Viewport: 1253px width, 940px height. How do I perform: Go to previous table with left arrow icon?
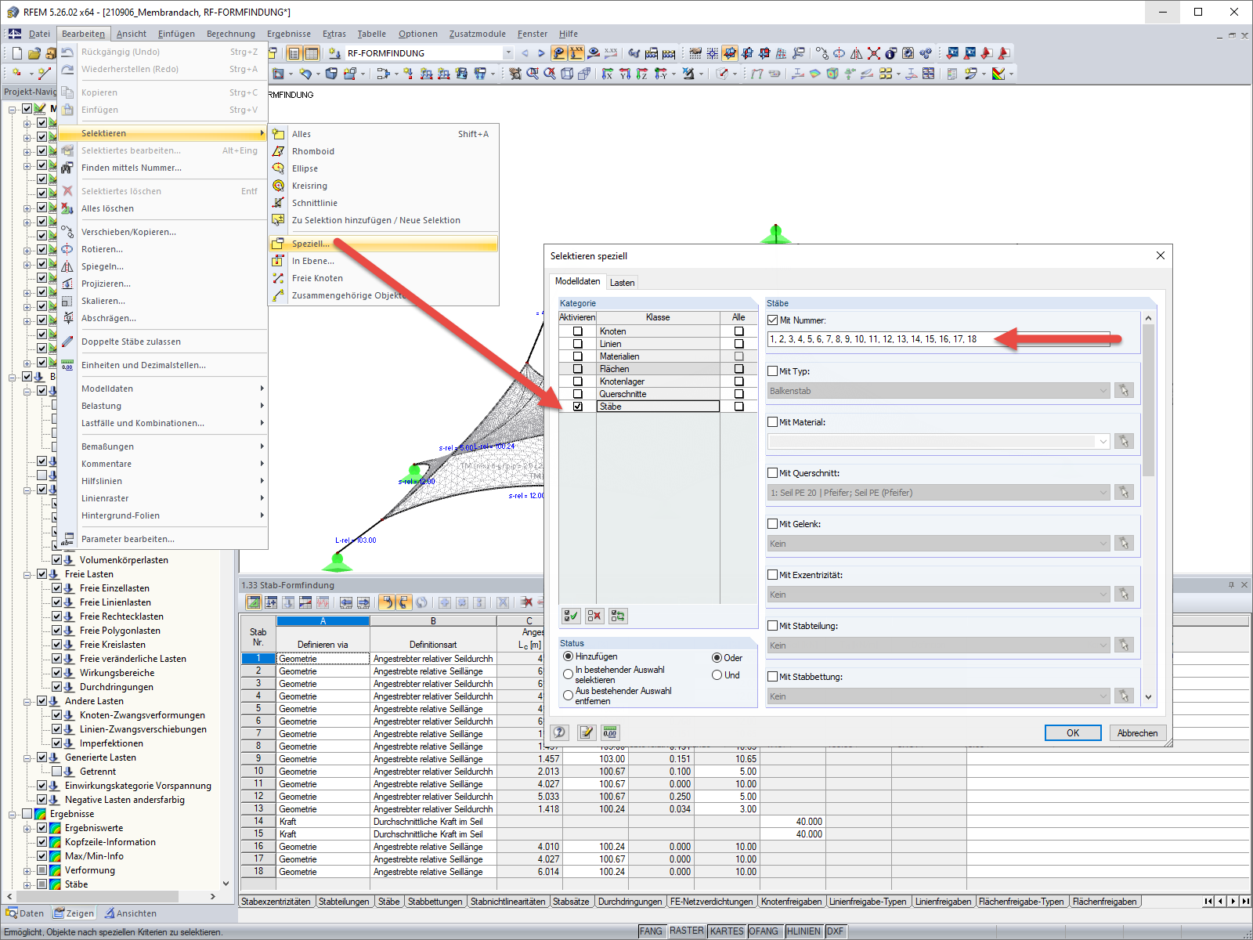point(346,602)
